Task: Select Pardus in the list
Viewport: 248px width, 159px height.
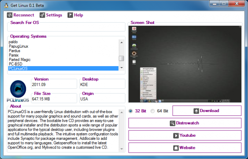Action: (63, 51)
